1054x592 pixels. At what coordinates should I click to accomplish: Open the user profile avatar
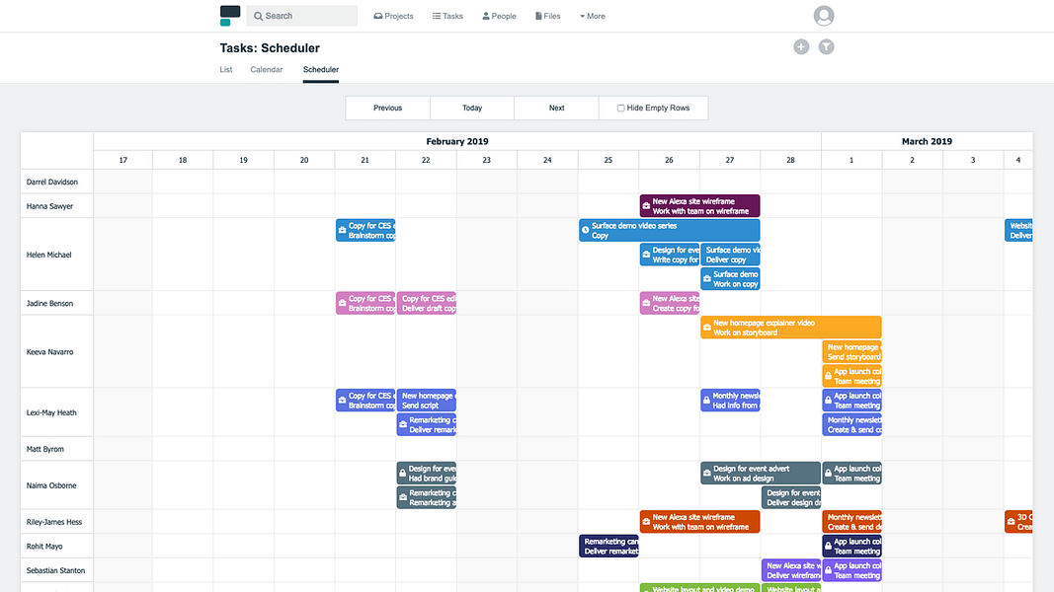tap(824, 16)
